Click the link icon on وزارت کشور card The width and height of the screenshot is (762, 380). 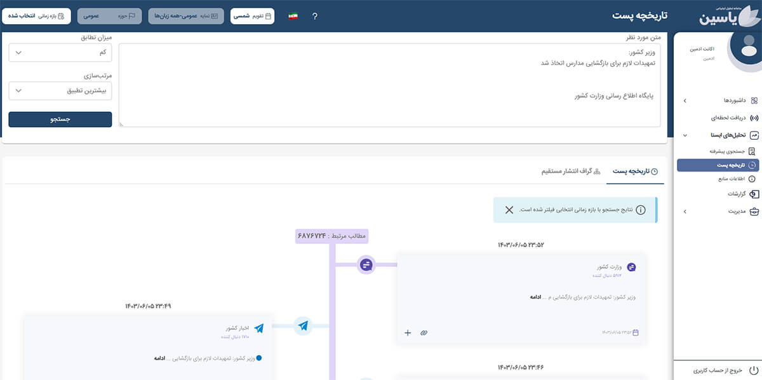[424, 332]
